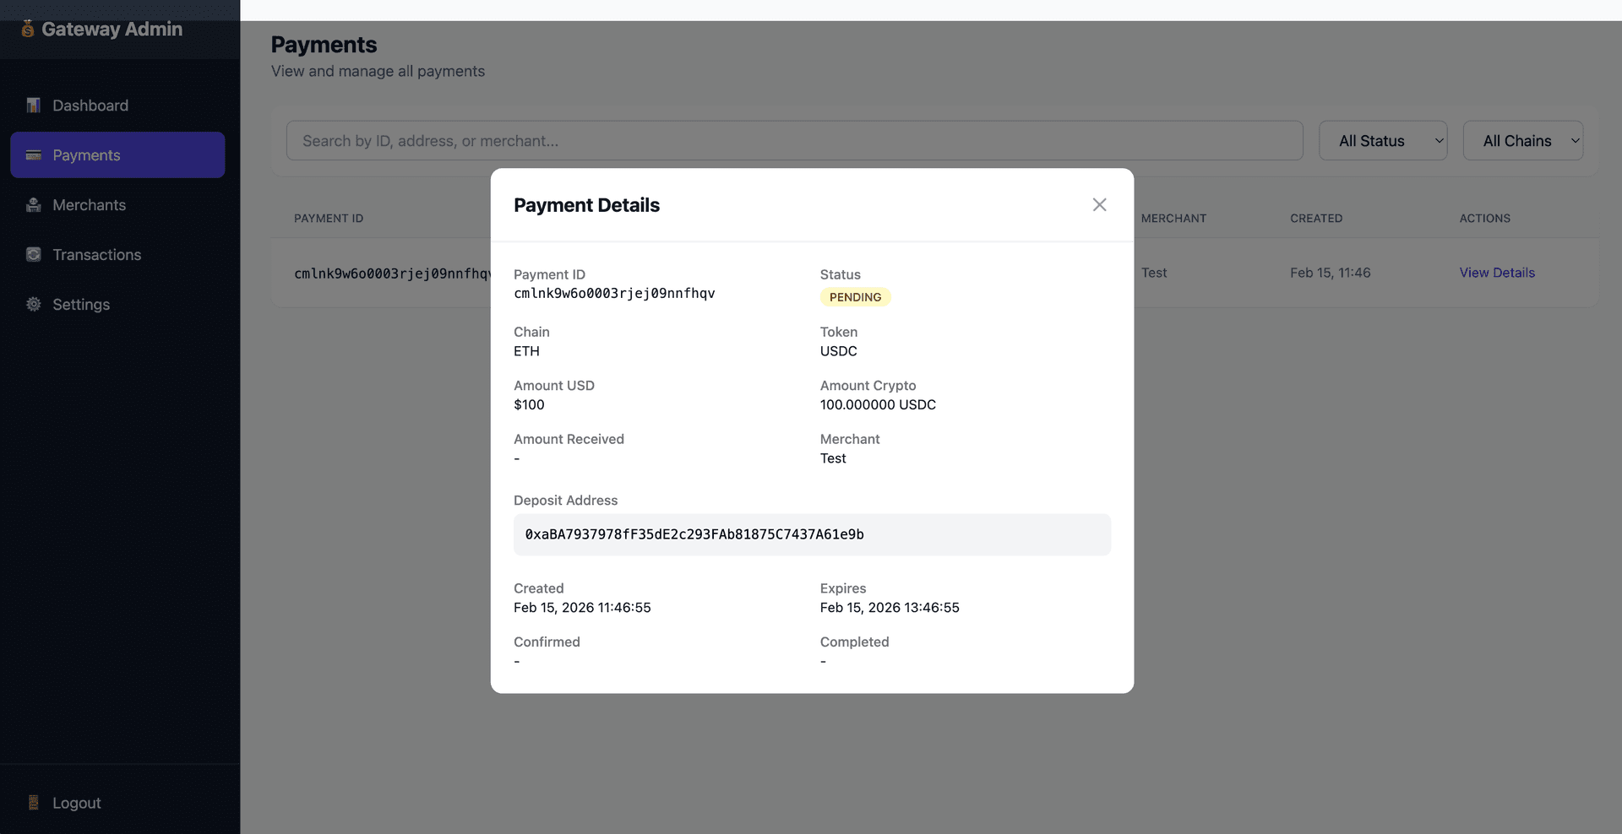Click the PENDING status badge

click(855, 297)
